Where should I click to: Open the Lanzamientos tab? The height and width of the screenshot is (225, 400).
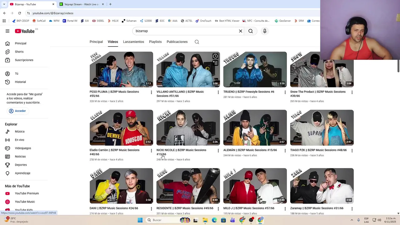coord(133,42)
